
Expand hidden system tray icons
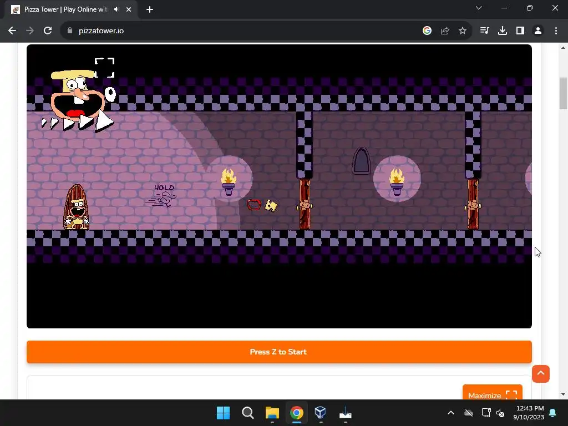click(x=450, y=413)
